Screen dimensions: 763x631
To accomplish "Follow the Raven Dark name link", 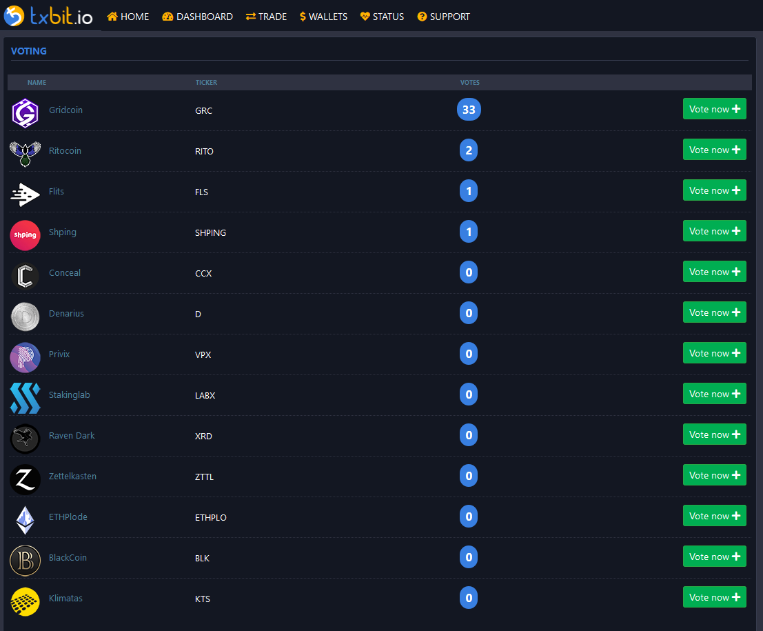I will 72,435.
